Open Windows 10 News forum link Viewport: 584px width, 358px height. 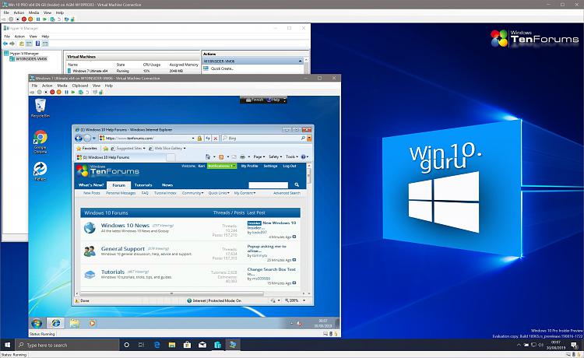click(x=125, y=226)
